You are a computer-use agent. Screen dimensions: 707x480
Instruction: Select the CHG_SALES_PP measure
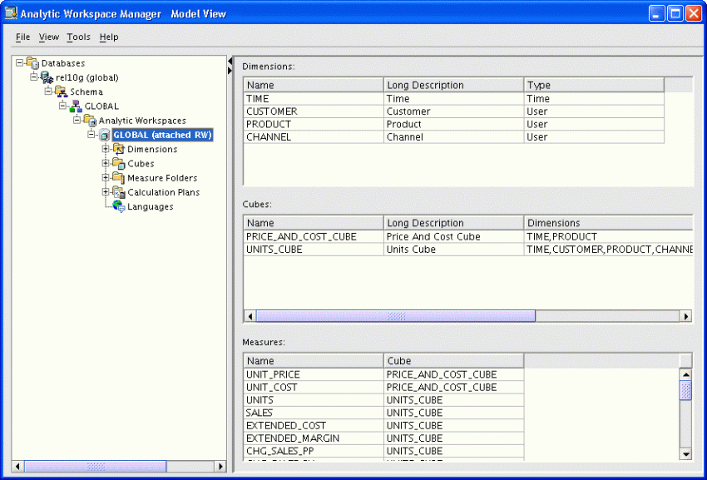pyautogui.click(x=383, y=451)
